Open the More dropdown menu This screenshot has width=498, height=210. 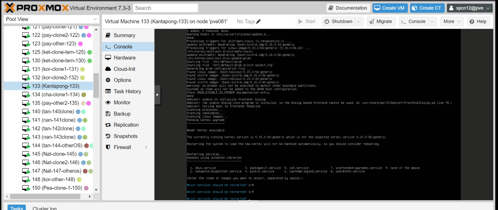tap(452, 22)
